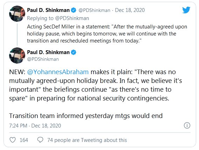Click verified badge beside top Paul D. Shinkman

click(x=73, y=10)
